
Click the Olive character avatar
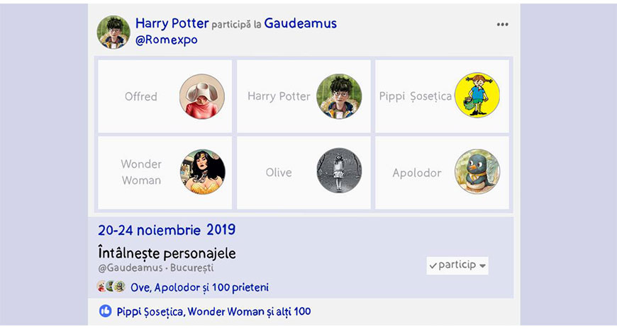point(339,171)
